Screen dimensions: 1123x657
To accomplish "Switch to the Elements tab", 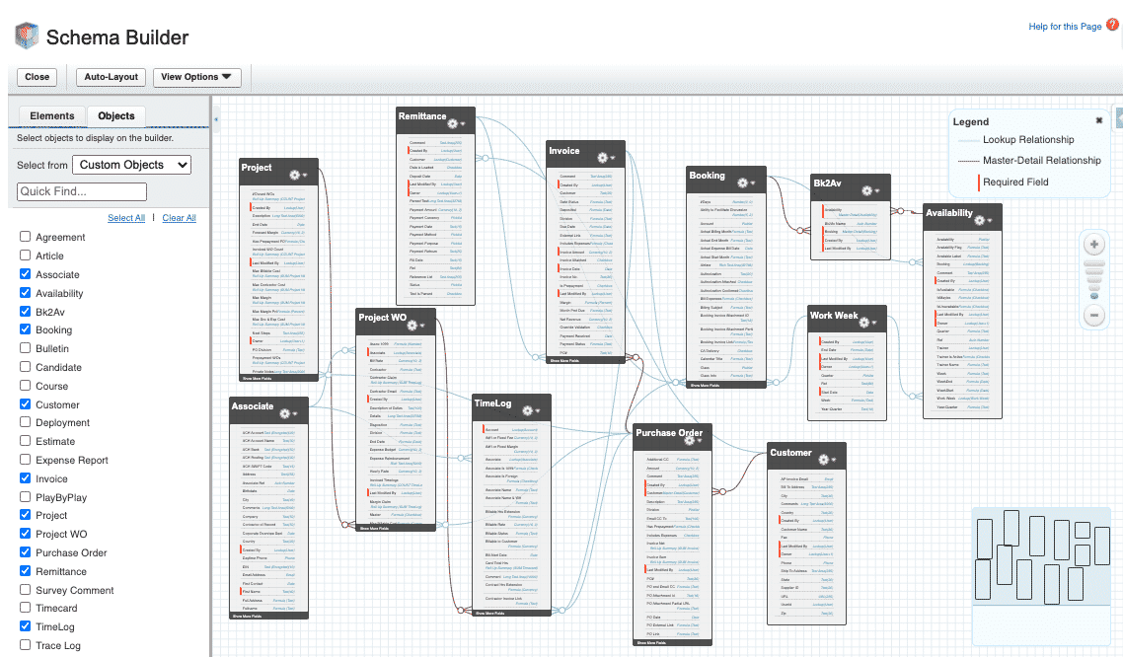I will click(51, 116).
